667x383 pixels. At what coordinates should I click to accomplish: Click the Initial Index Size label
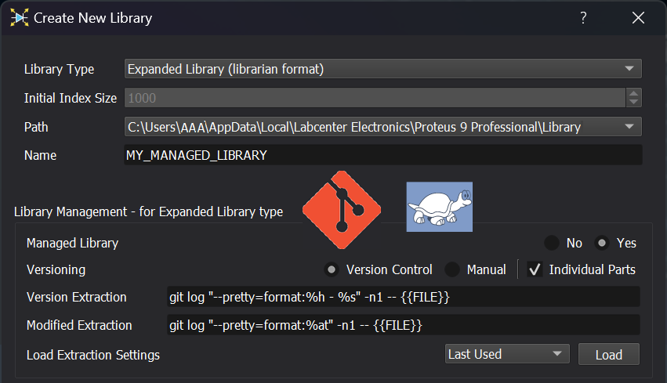click(71, 98)
